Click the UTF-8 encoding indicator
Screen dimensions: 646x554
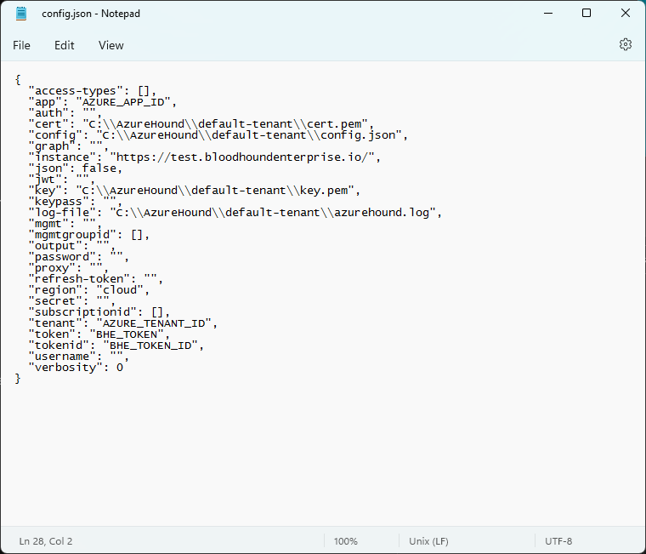558,540
